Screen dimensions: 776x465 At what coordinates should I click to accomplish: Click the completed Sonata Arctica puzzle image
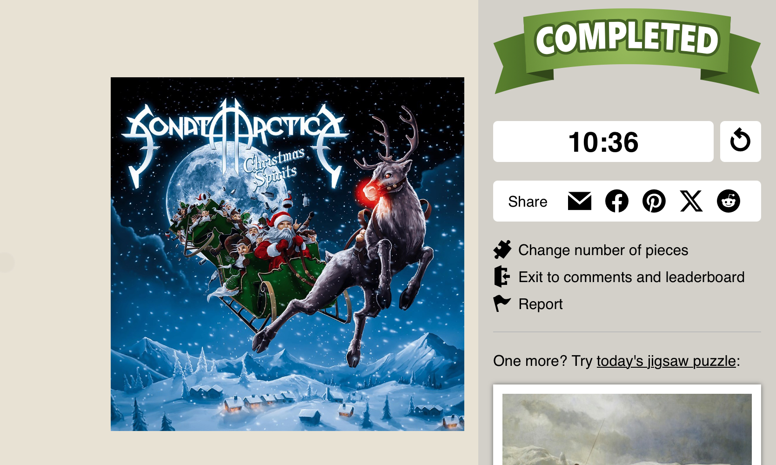(288, 254)
